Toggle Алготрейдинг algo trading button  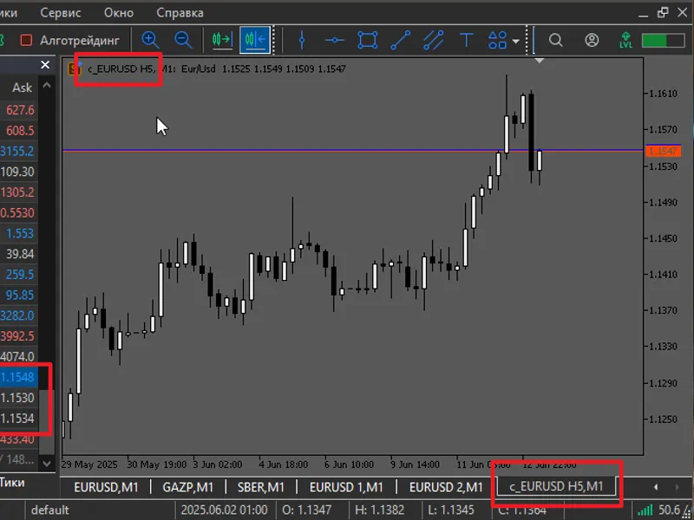coord(70,40)
